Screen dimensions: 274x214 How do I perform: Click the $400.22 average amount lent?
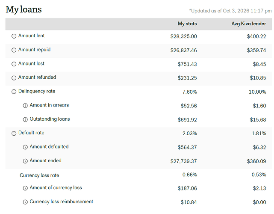point(256,36)
